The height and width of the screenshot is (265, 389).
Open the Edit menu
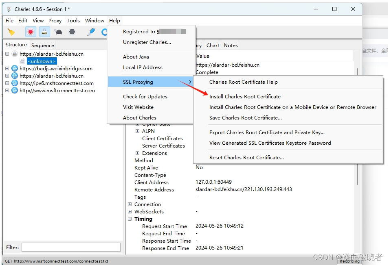[23, 21]
